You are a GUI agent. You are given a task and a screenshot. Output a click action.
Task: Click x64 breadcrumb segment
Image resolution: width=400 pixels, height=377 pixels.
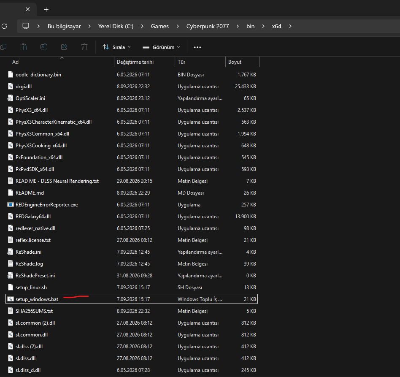tap(276, 26)
